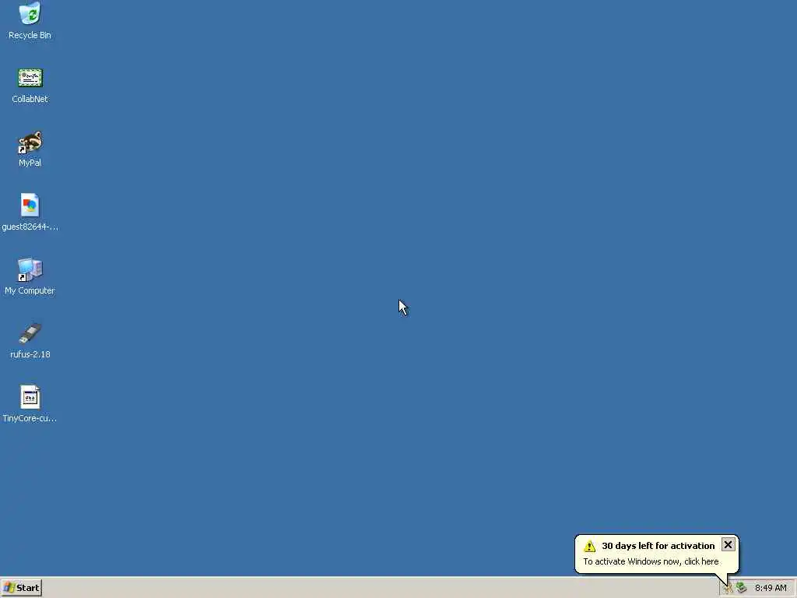Click the yellow warning icon in balloon
Viewport: 797px width, 598px height.
[590, 546]
